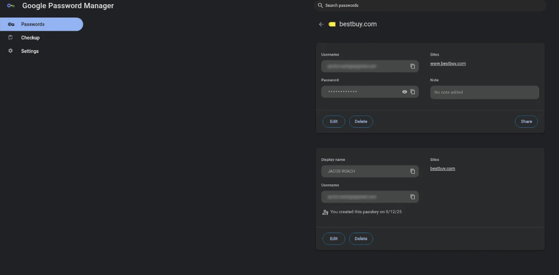559x275 pixels.
Task: Copy the passkey username field
Action: pyautogui.click(x=412, y=197)
